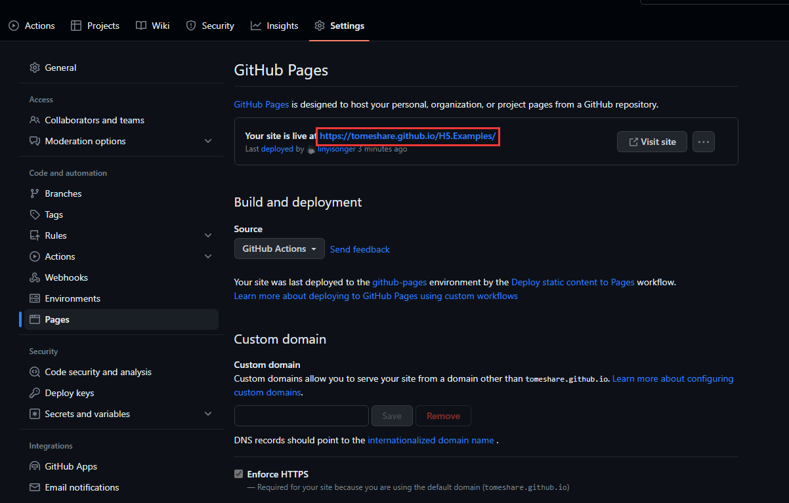Click Learn more about custom workflows link
Screen dimensions: 789x503
coord(376,296)
